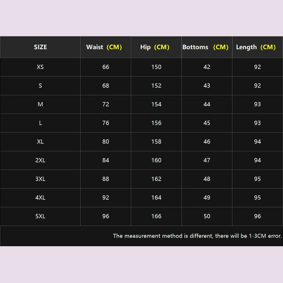Click the hip value 158 for XL
This screenshot has width=283, height=283.
click(x=156, y=142)
